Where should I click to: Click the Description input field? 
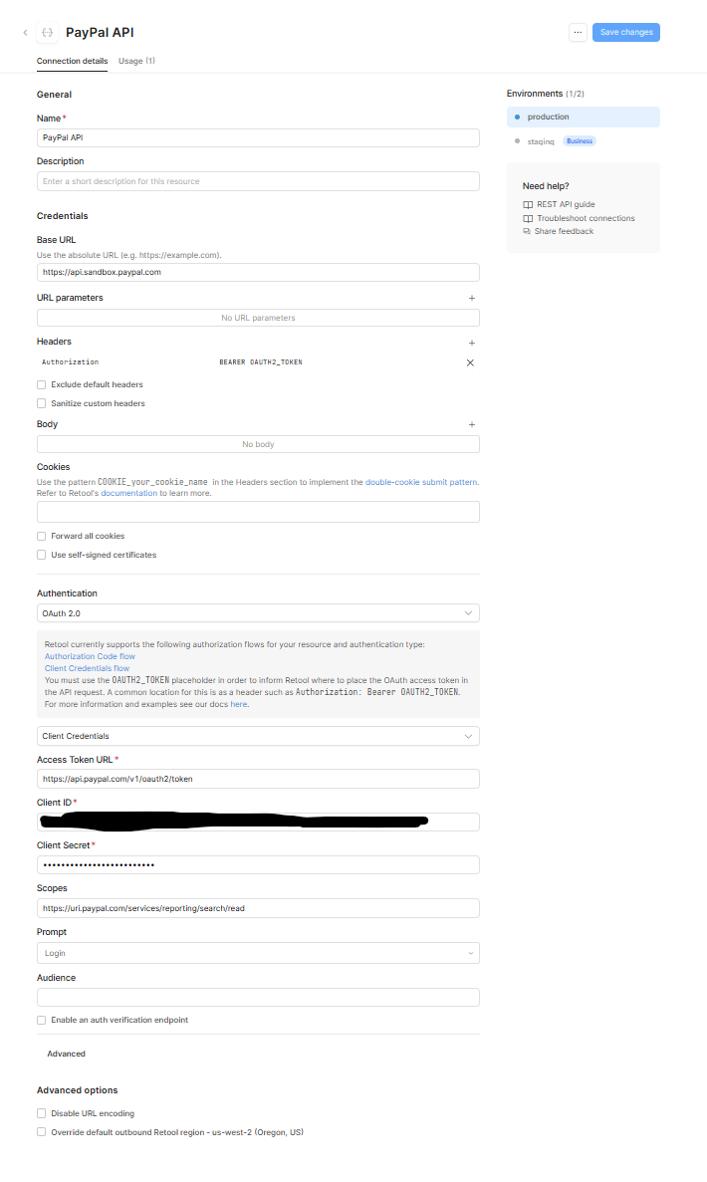pyautogui.click(x=258, y=181)
